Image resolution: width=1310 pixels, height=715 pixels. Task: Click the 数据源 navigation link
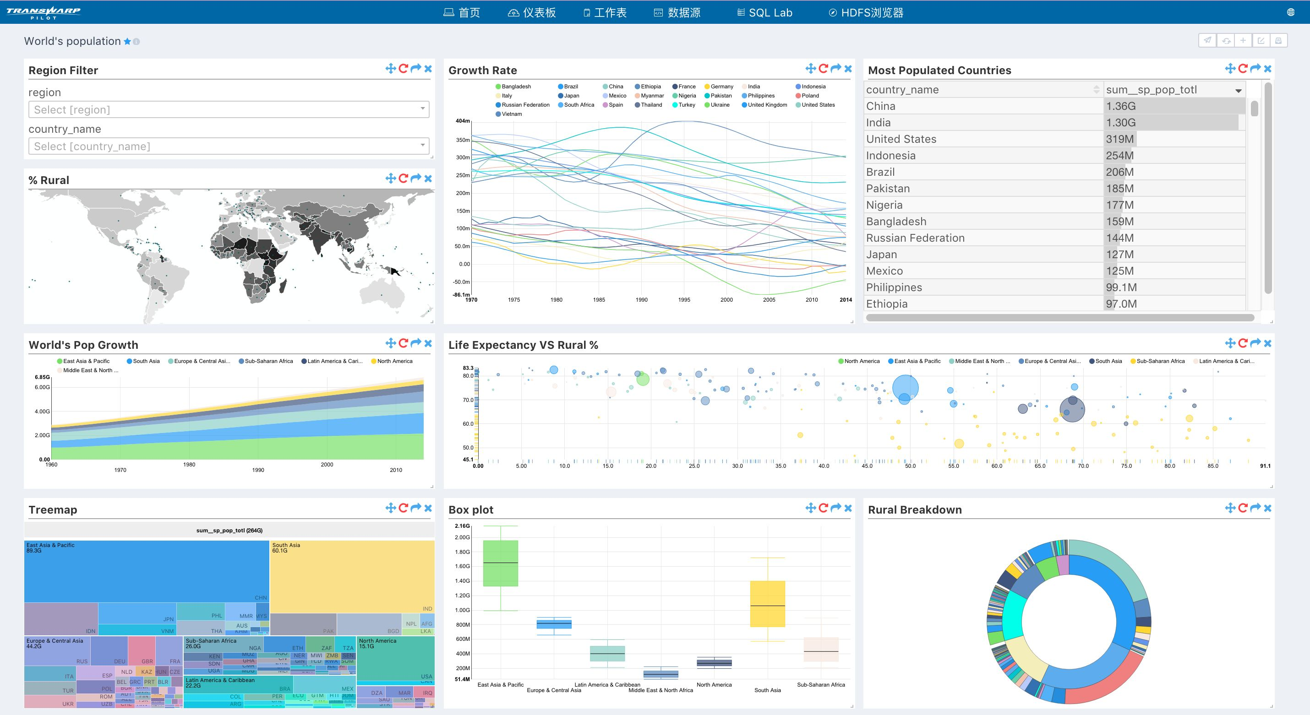tap(677, 13)
